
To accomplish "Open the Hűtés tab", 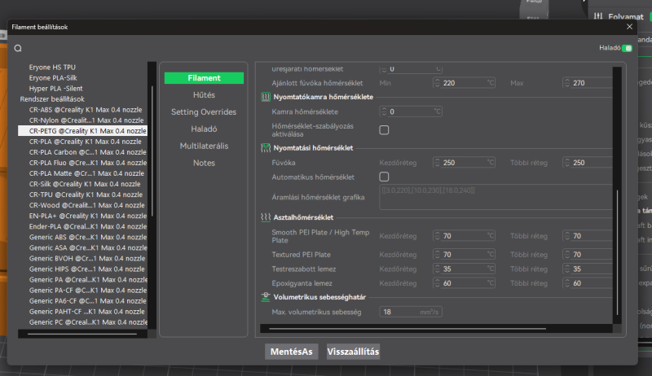I will click(x=204, y=95).
